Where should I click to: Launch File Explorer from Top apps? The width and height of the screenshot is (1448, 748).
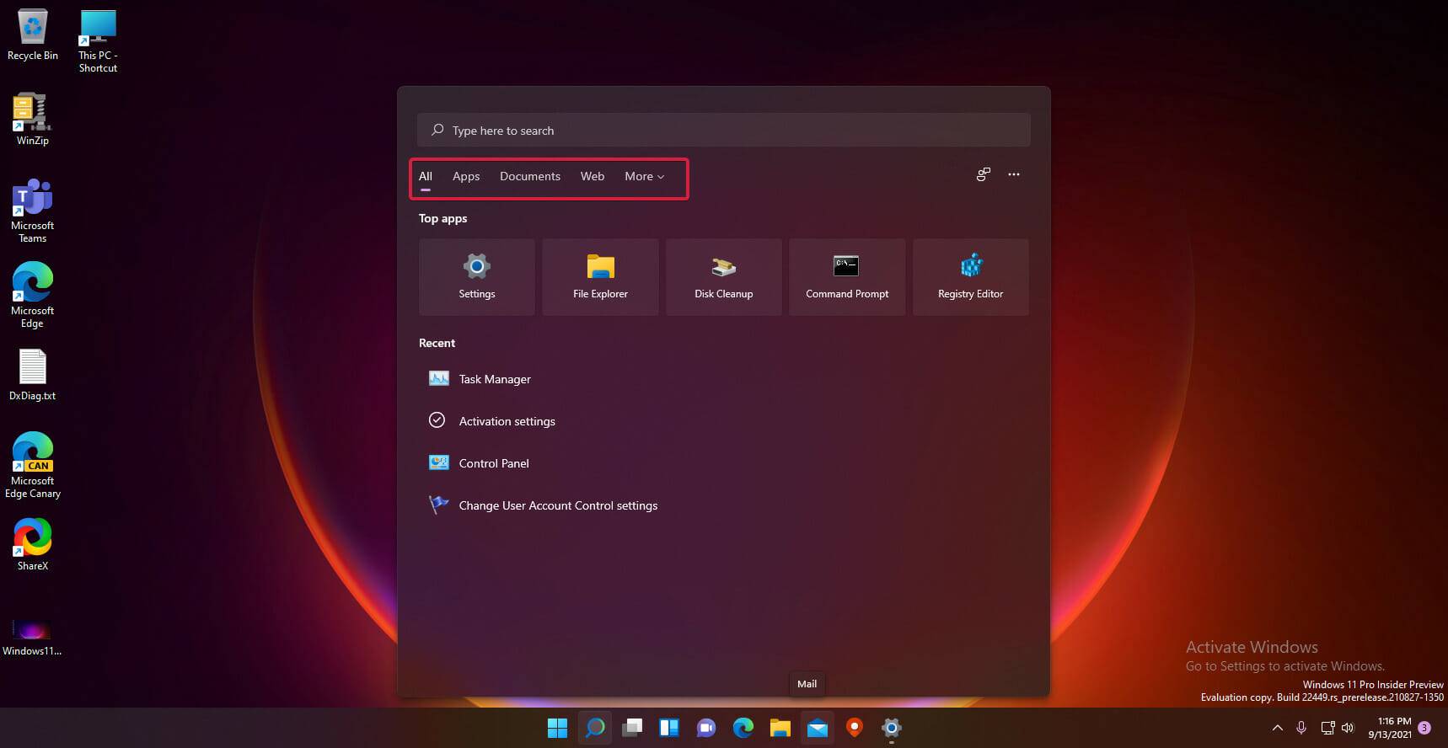(x=600, y=277)
